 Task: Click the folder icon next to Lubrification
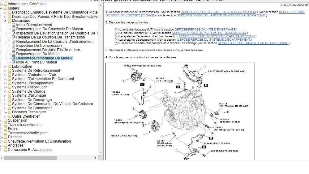point(10,67)
